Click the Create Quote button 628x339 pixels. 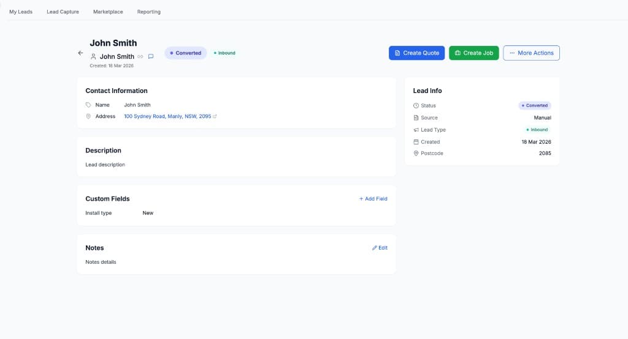(x=416, y=53)
